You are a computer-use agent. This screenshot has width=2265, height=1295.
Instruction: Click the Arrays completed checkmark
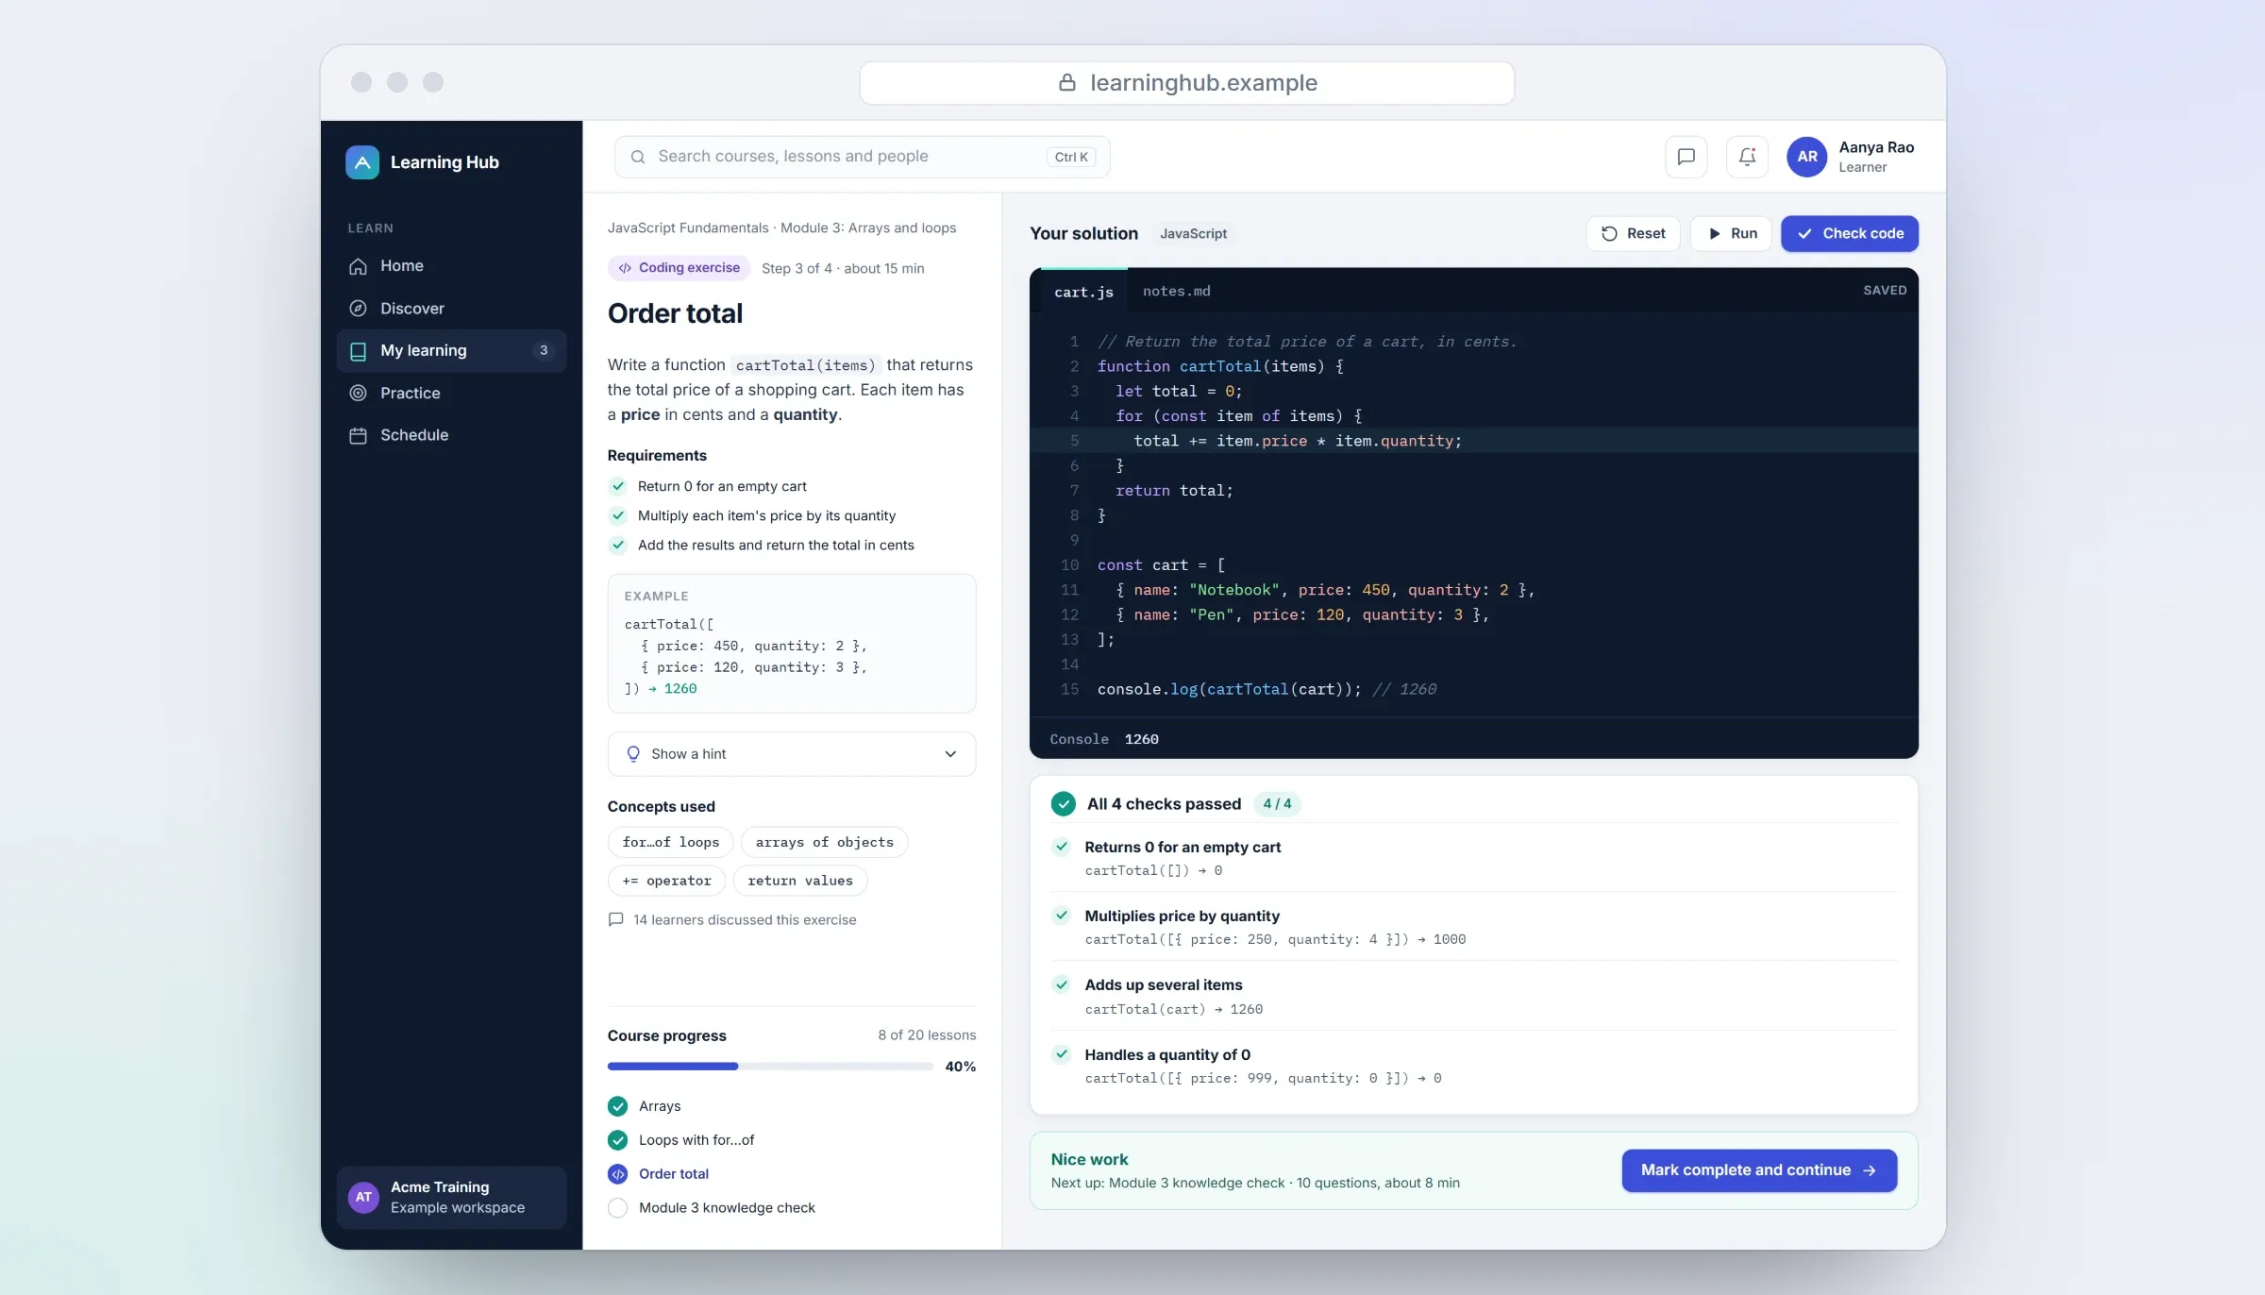pos(618,1106)
